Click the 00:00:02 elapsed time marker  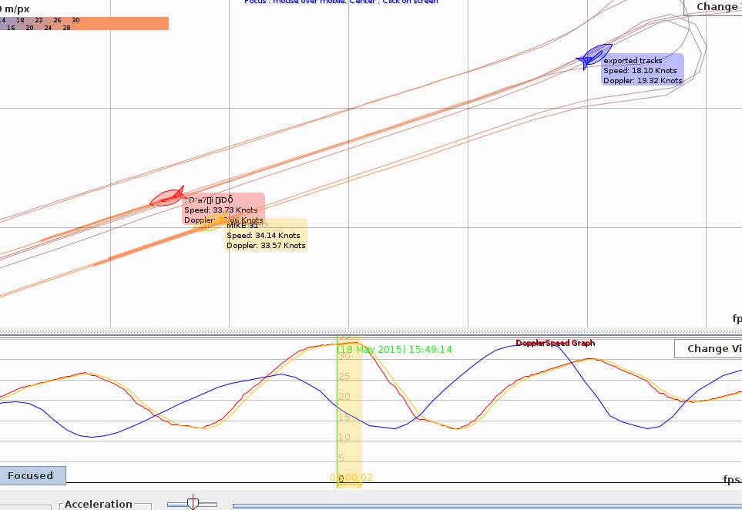click(x=351, y=478)
